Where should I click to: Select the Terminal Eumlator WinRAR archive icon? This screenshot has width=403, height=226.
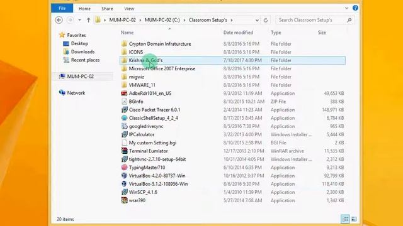[124, 151]
